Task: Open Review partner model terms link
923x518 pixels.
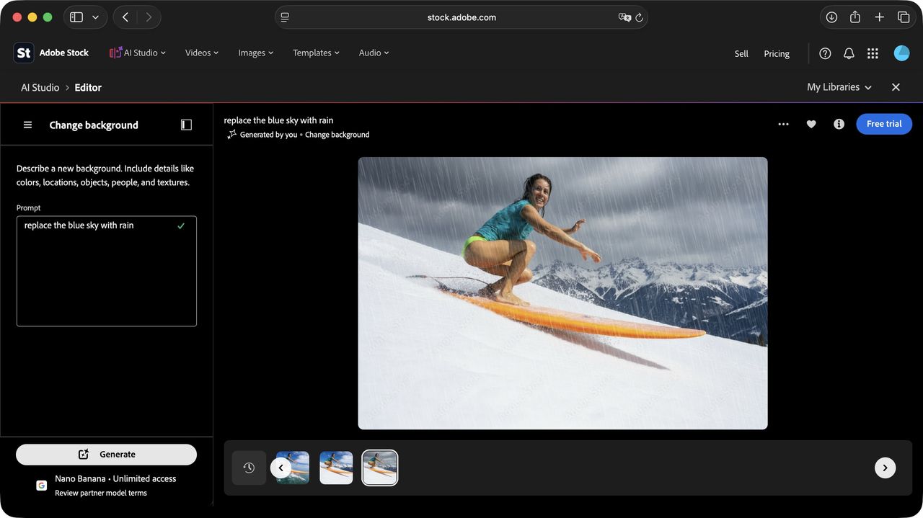Action: (101, 494)
